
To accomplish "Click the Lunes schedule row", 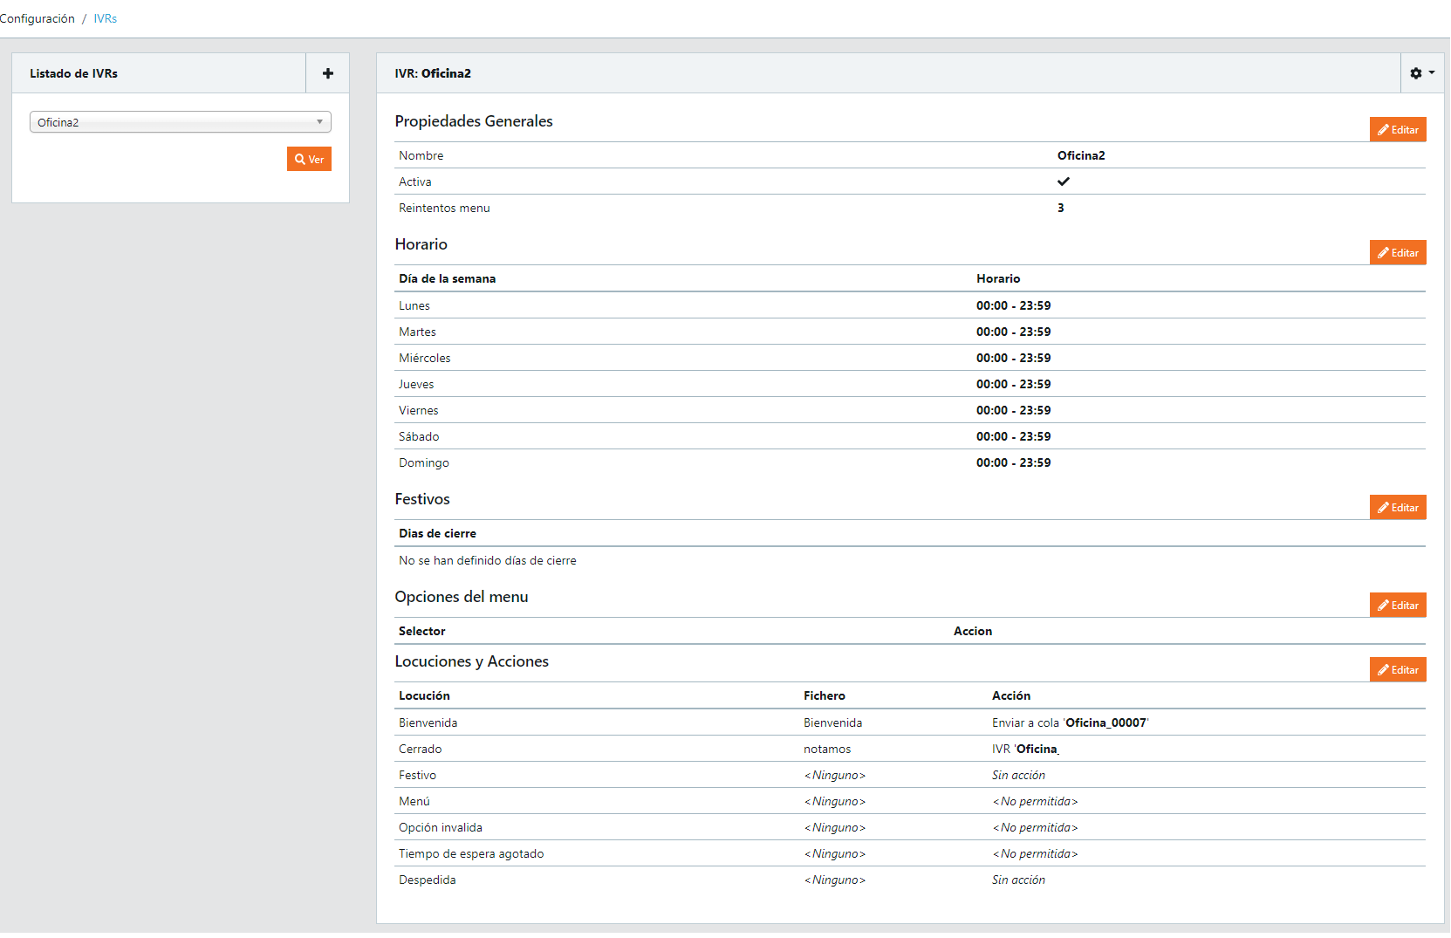I will pyautogui.click(x=414, y=305).
